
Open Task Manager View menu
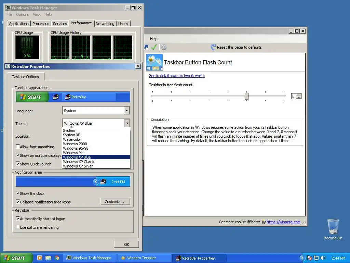pos(37,14)
